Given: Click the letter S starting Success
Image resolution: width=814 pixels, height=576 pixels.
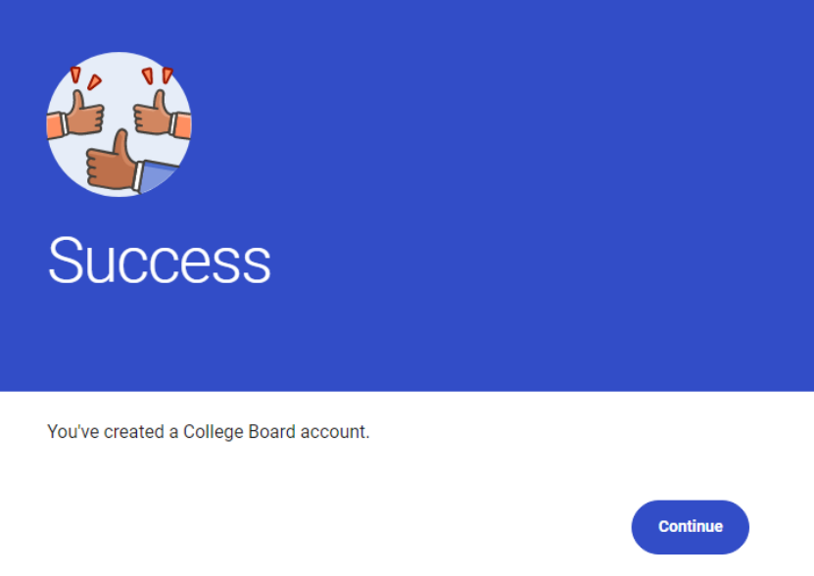Looking at the screenshot, I should pyautogui.click(x=65, y=261).
